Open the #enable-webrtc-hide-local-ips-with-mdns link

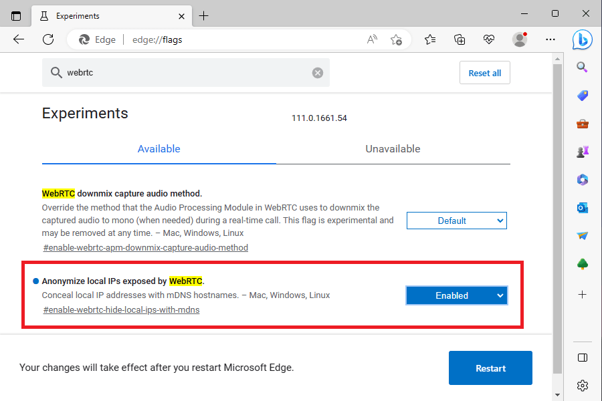click(x=121, y=309)
